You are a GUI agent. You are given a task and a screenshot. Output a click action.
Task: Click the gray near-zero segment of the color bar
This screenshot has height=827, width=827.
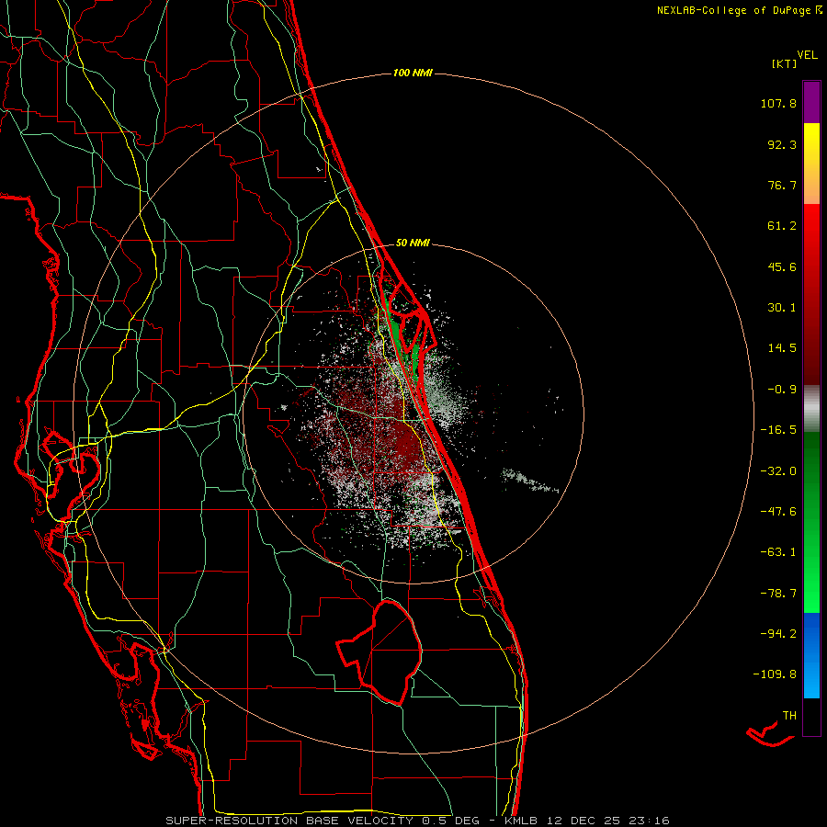[811, 408]
